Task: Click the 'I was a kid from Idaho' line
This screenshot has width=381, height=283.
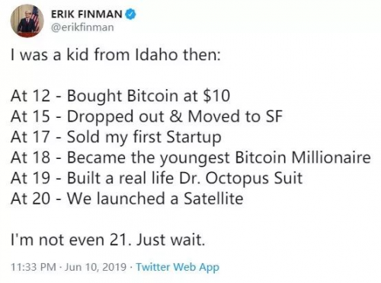Action: 116,55
